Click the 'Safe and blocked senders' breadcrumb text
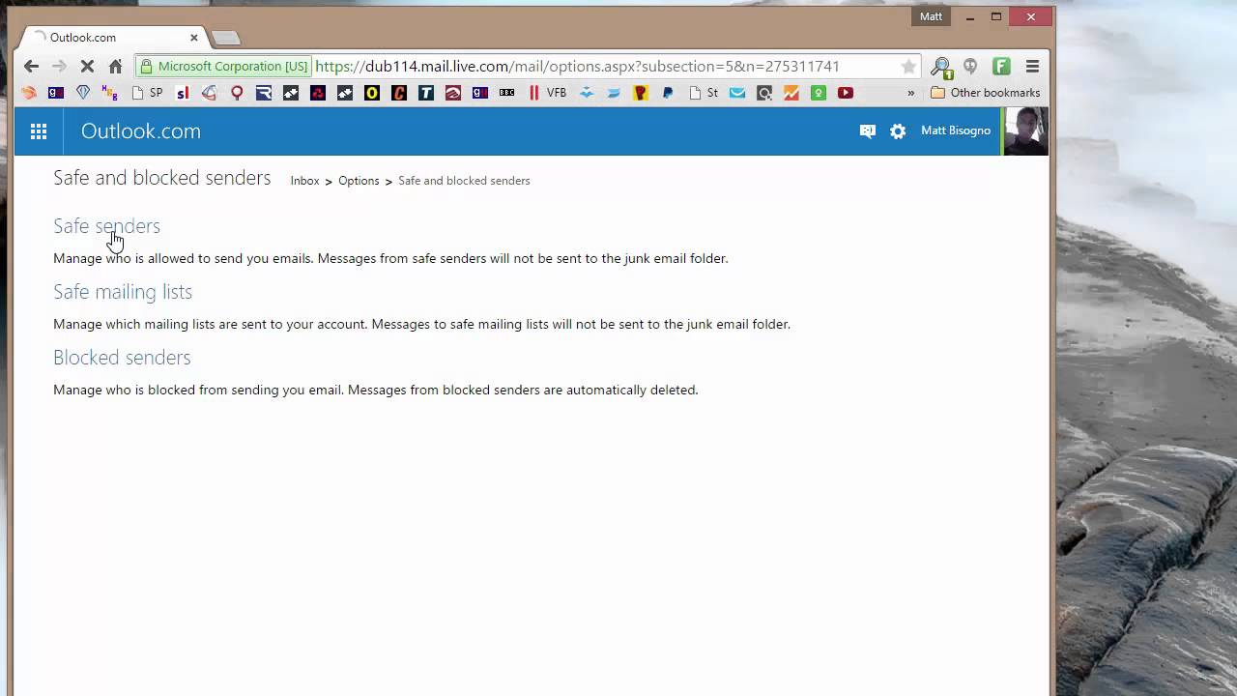This screenshot has width=1237, height=696. coord(464,181)
